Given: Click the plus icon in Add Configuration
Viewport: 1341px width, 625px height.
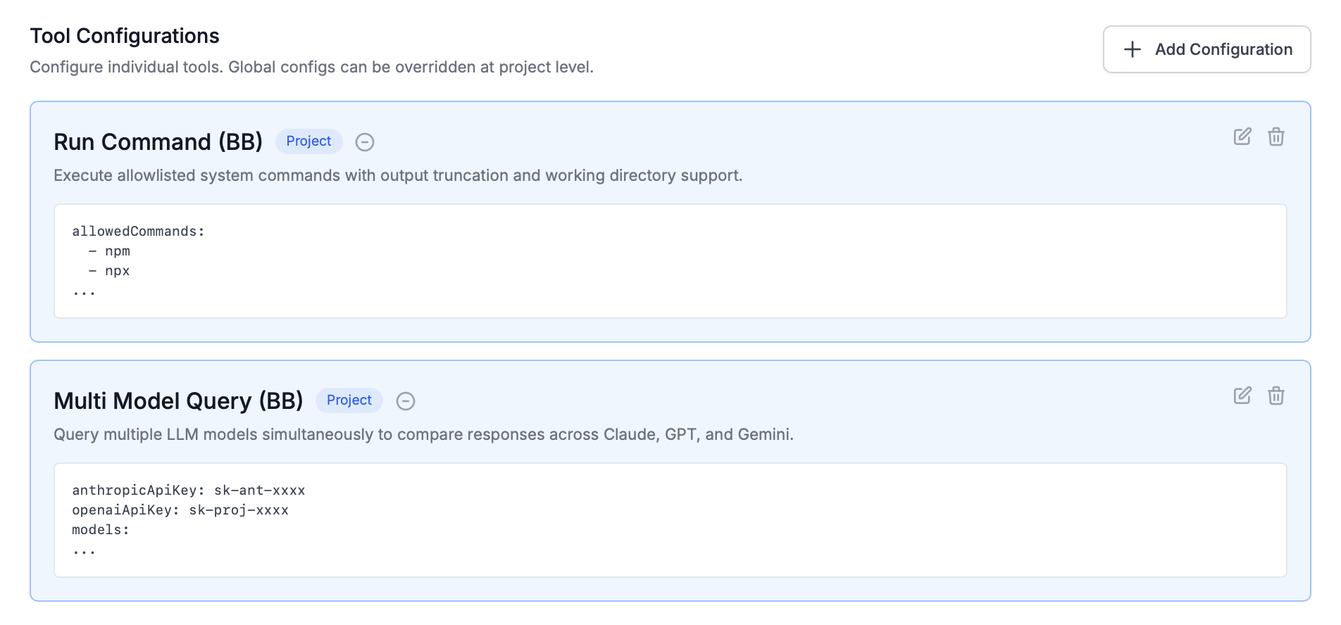Looking at the screenshot, I should coord(1132,49).
